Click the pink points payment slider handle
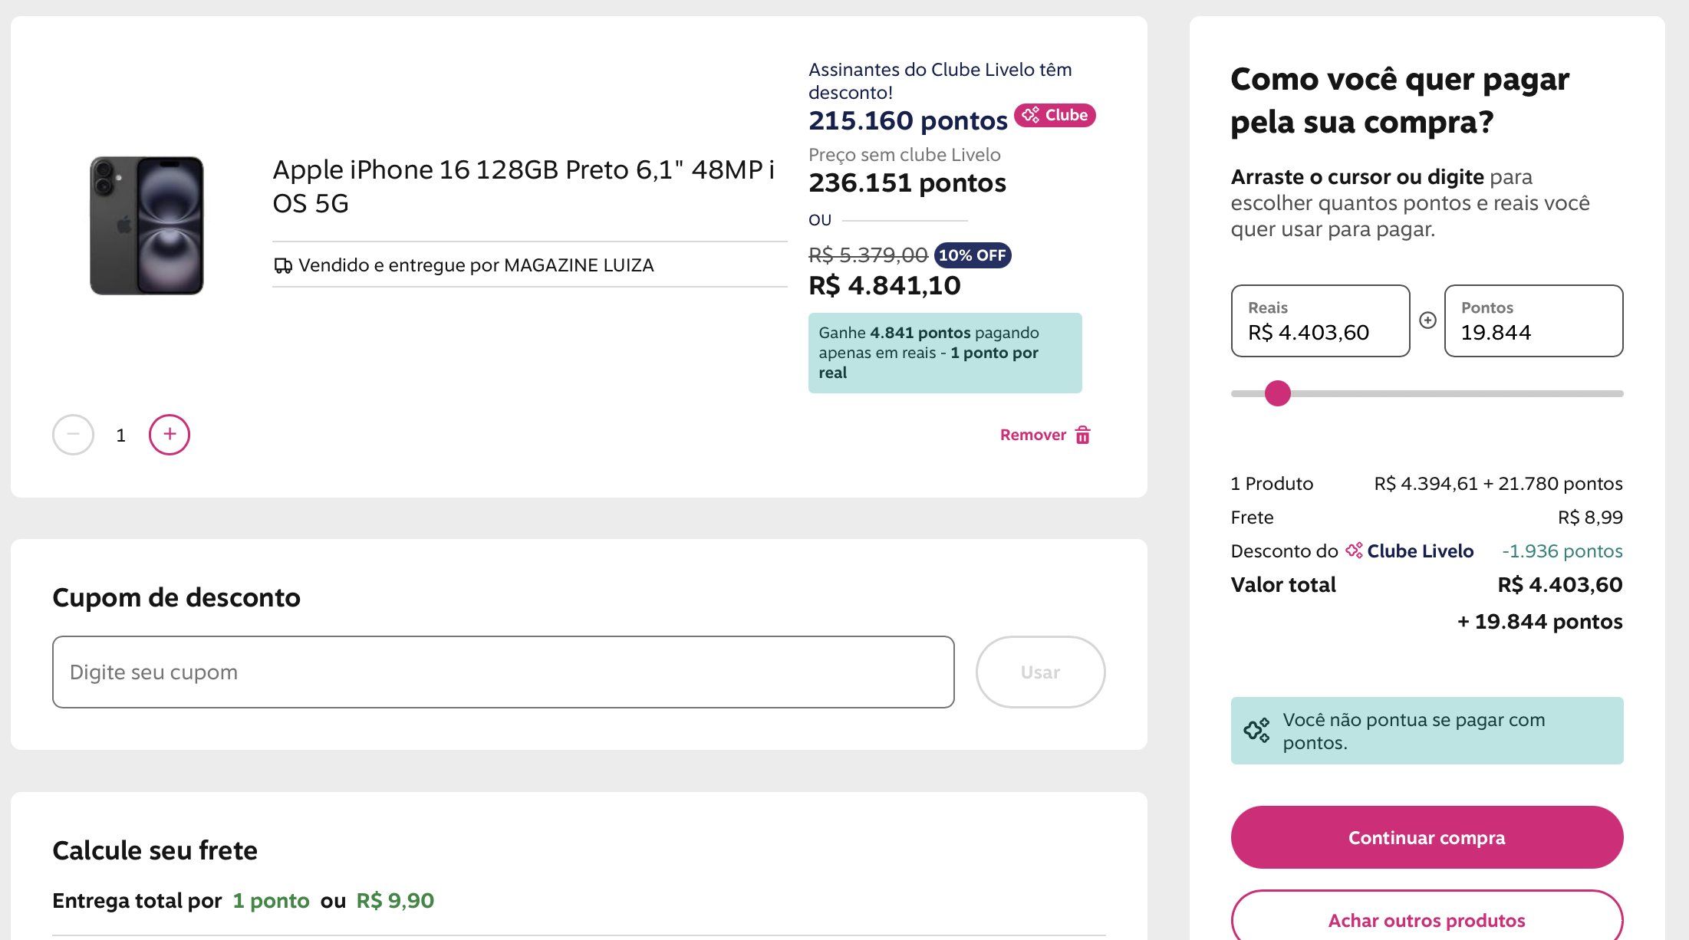The height and width of the screenshot is (940, 1689). tap(1278, 393)
